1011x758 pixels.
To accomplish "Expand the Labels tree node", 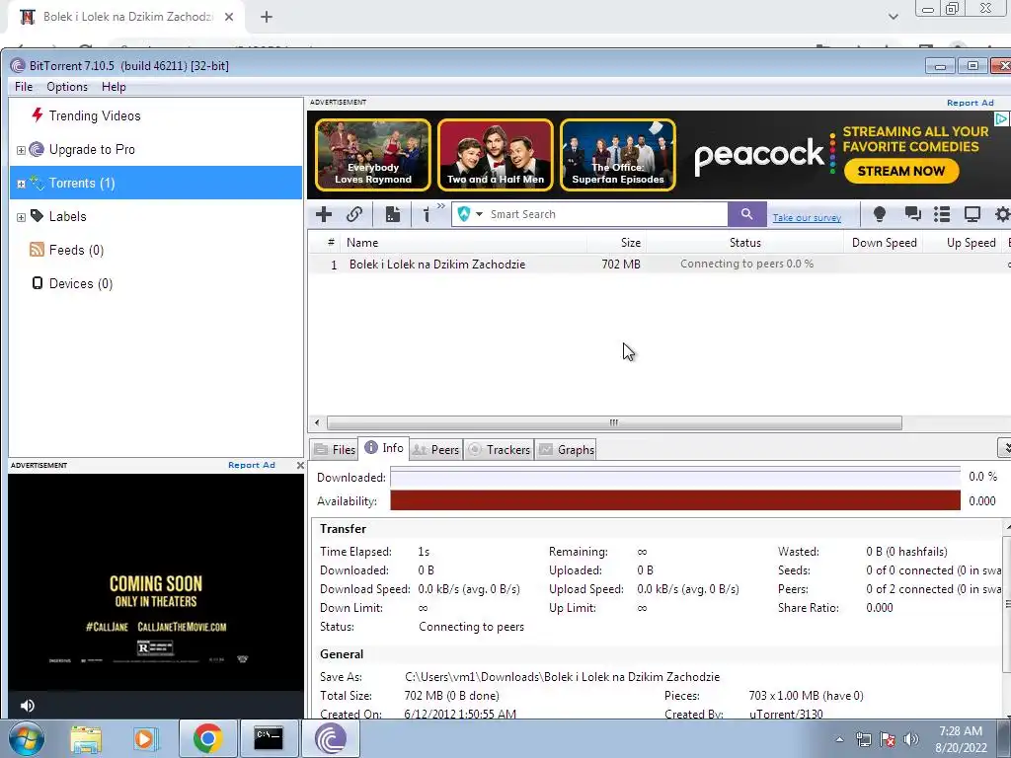I will tap(21, 217).
